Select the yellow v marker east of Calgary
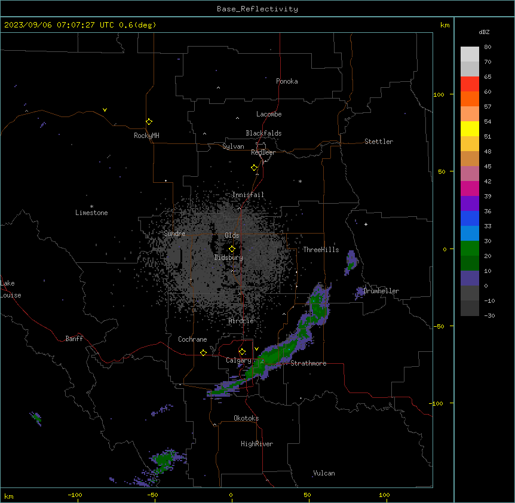This screenshot has height=503, width=515. point(256,349)
